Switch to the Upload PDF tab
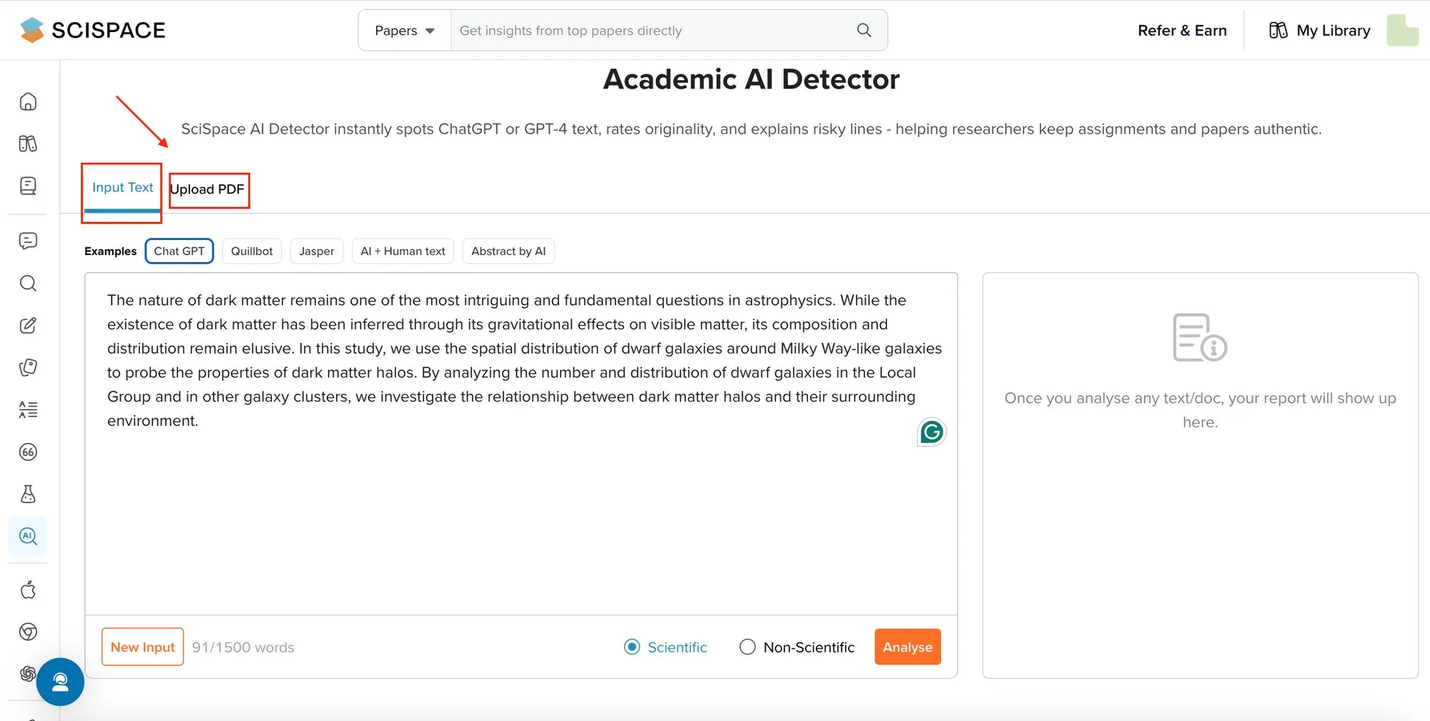This screenshot has width=1430, height=721. (x=208, y=189)
